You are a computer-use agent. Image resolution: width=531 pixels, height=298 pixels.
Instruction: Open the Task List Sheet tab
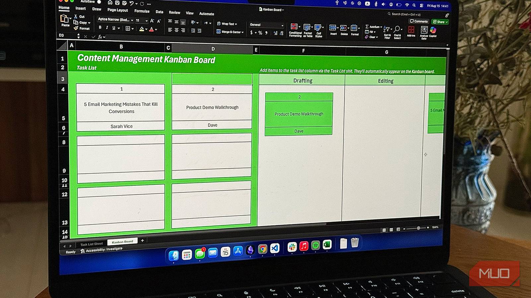(x=91, y=243)
